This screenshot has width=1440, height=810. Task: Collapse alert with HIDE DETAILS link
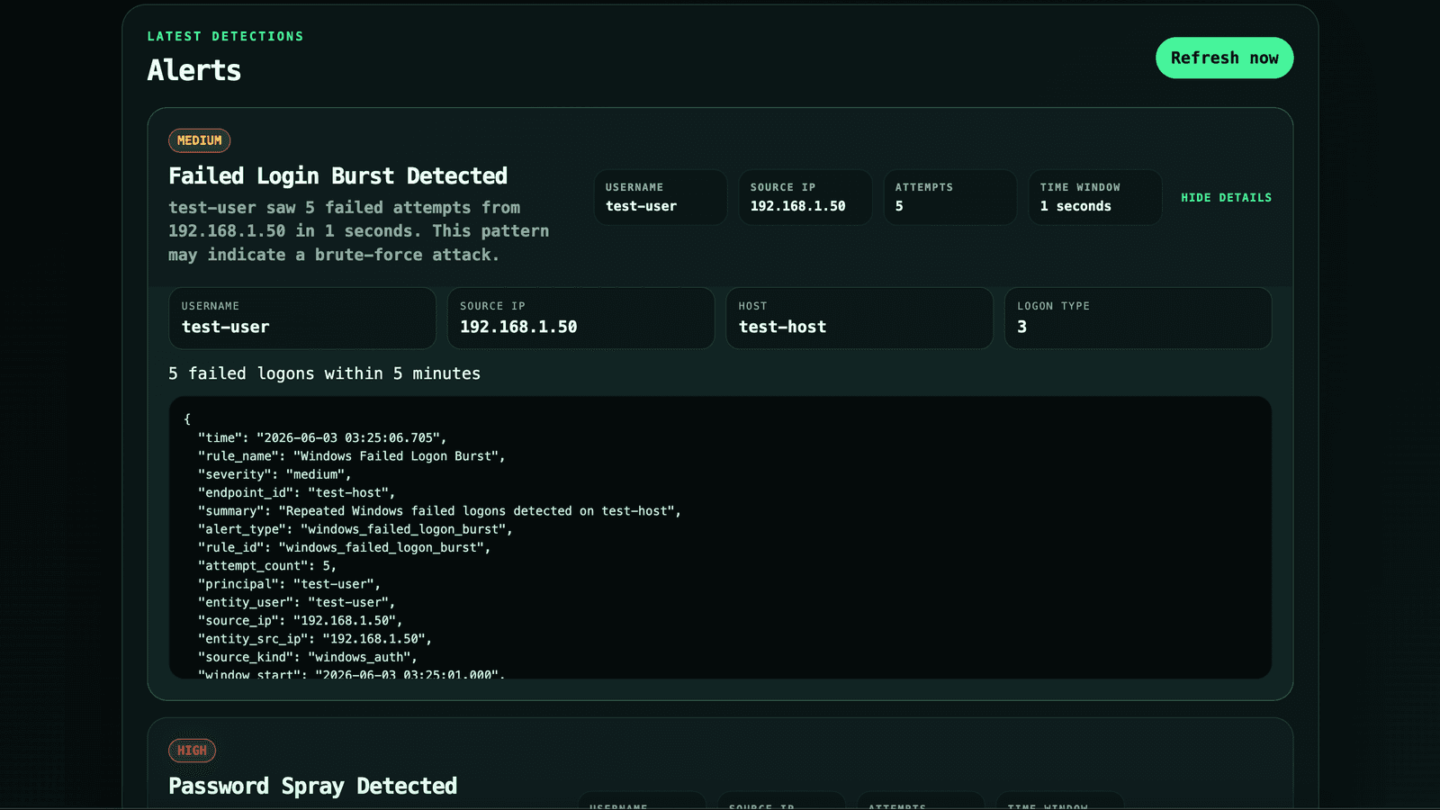pos(1226,197)
